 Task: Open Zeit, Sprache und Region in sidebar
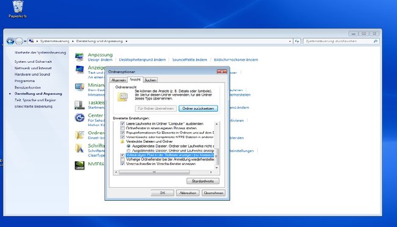(x=35, y=100)
